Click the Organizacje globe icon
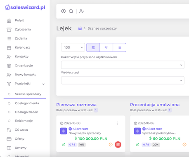 [x=9, y=66]
